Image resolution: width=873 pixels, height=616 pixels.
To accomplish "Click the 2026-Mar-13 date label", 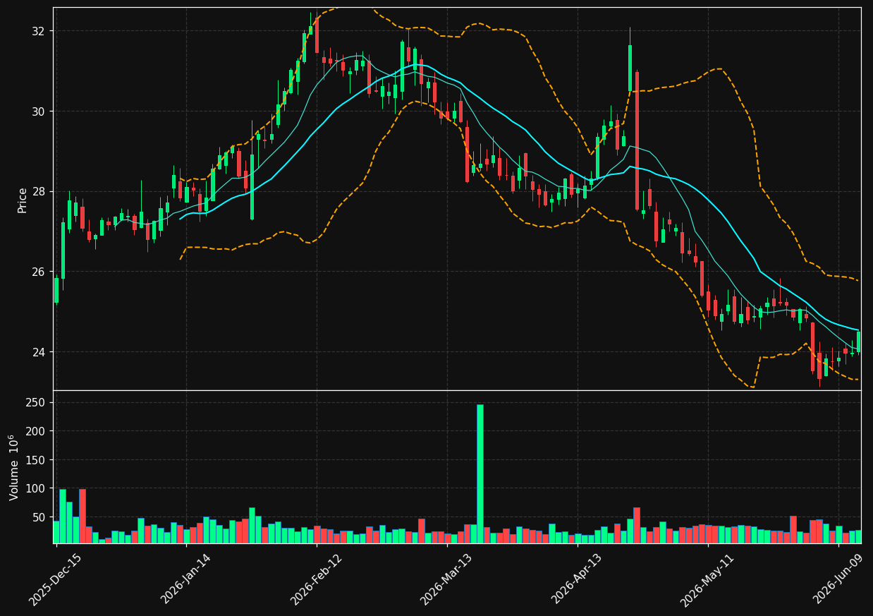I will [x=446, y=579].
